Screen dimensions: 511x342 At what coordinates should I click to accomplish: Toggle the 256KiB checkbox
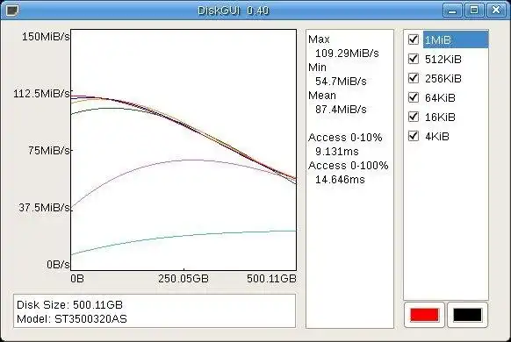click(x=414, y=78)
